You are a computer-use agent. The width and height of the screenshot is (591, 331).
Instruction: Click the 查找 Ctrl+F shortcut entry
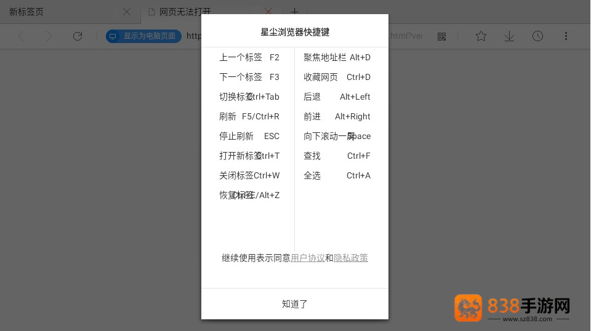click(337, 156)
